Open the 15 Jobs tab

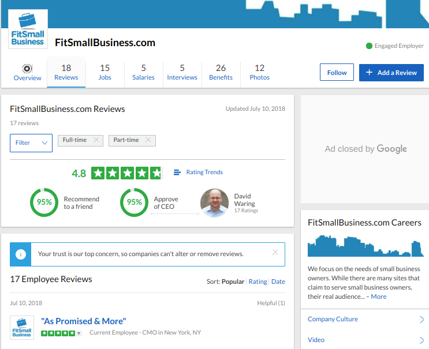tap(105, 73)
